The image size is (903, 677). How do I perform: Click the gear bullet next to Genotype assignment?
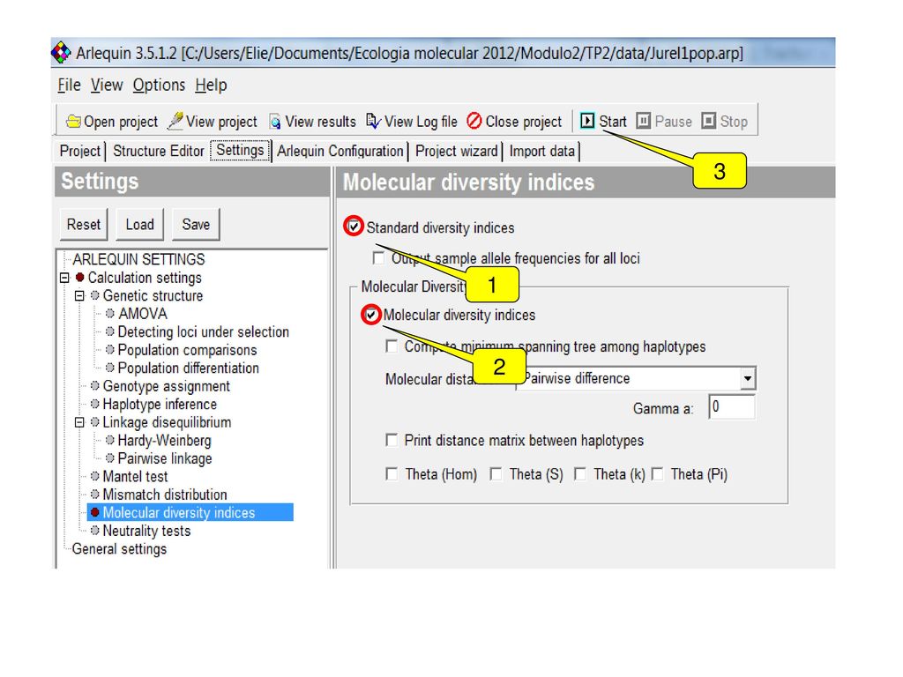[95, 386]
